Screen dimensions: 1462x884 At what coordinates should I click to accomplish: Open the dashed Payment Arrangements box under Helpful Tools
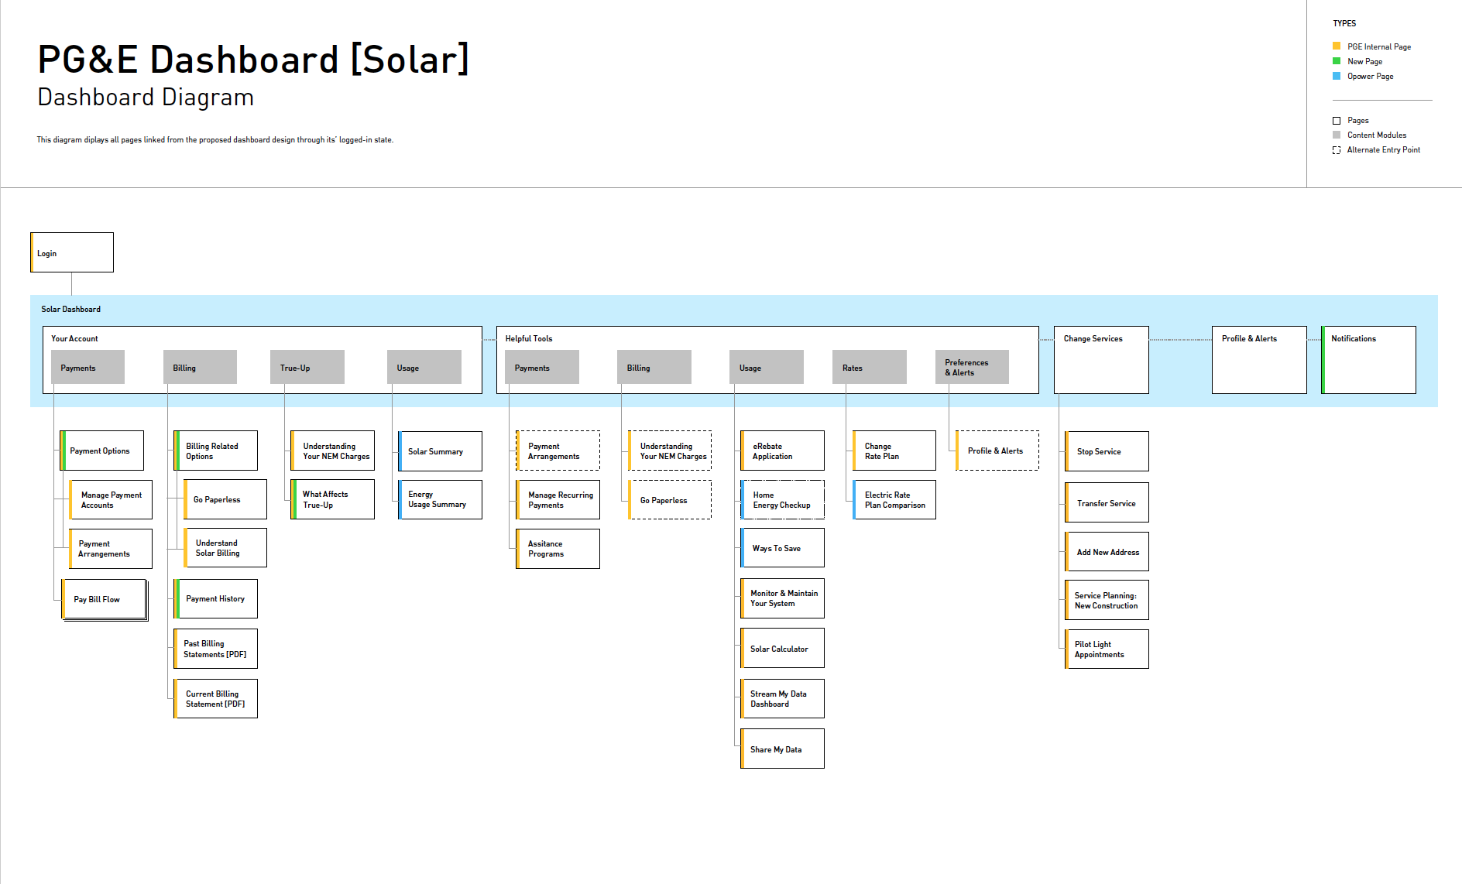point(558,451)
